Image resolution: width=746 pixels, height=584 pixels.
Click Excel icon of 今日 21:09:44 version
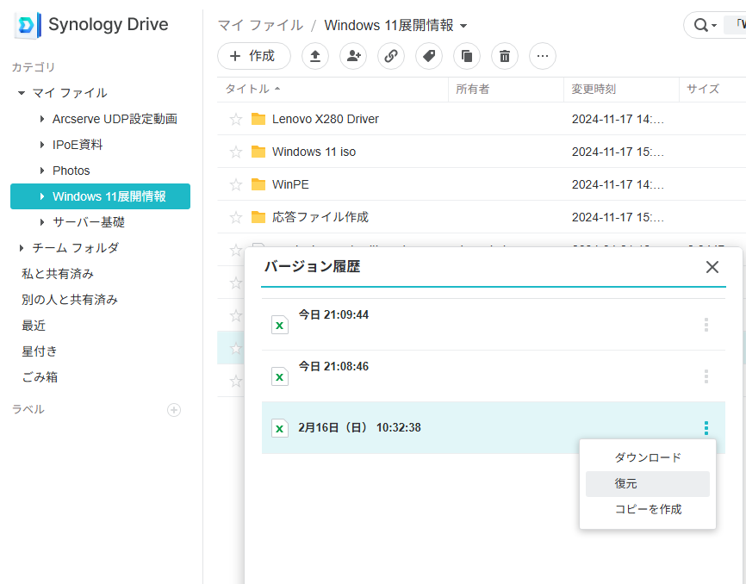point(280,325)
